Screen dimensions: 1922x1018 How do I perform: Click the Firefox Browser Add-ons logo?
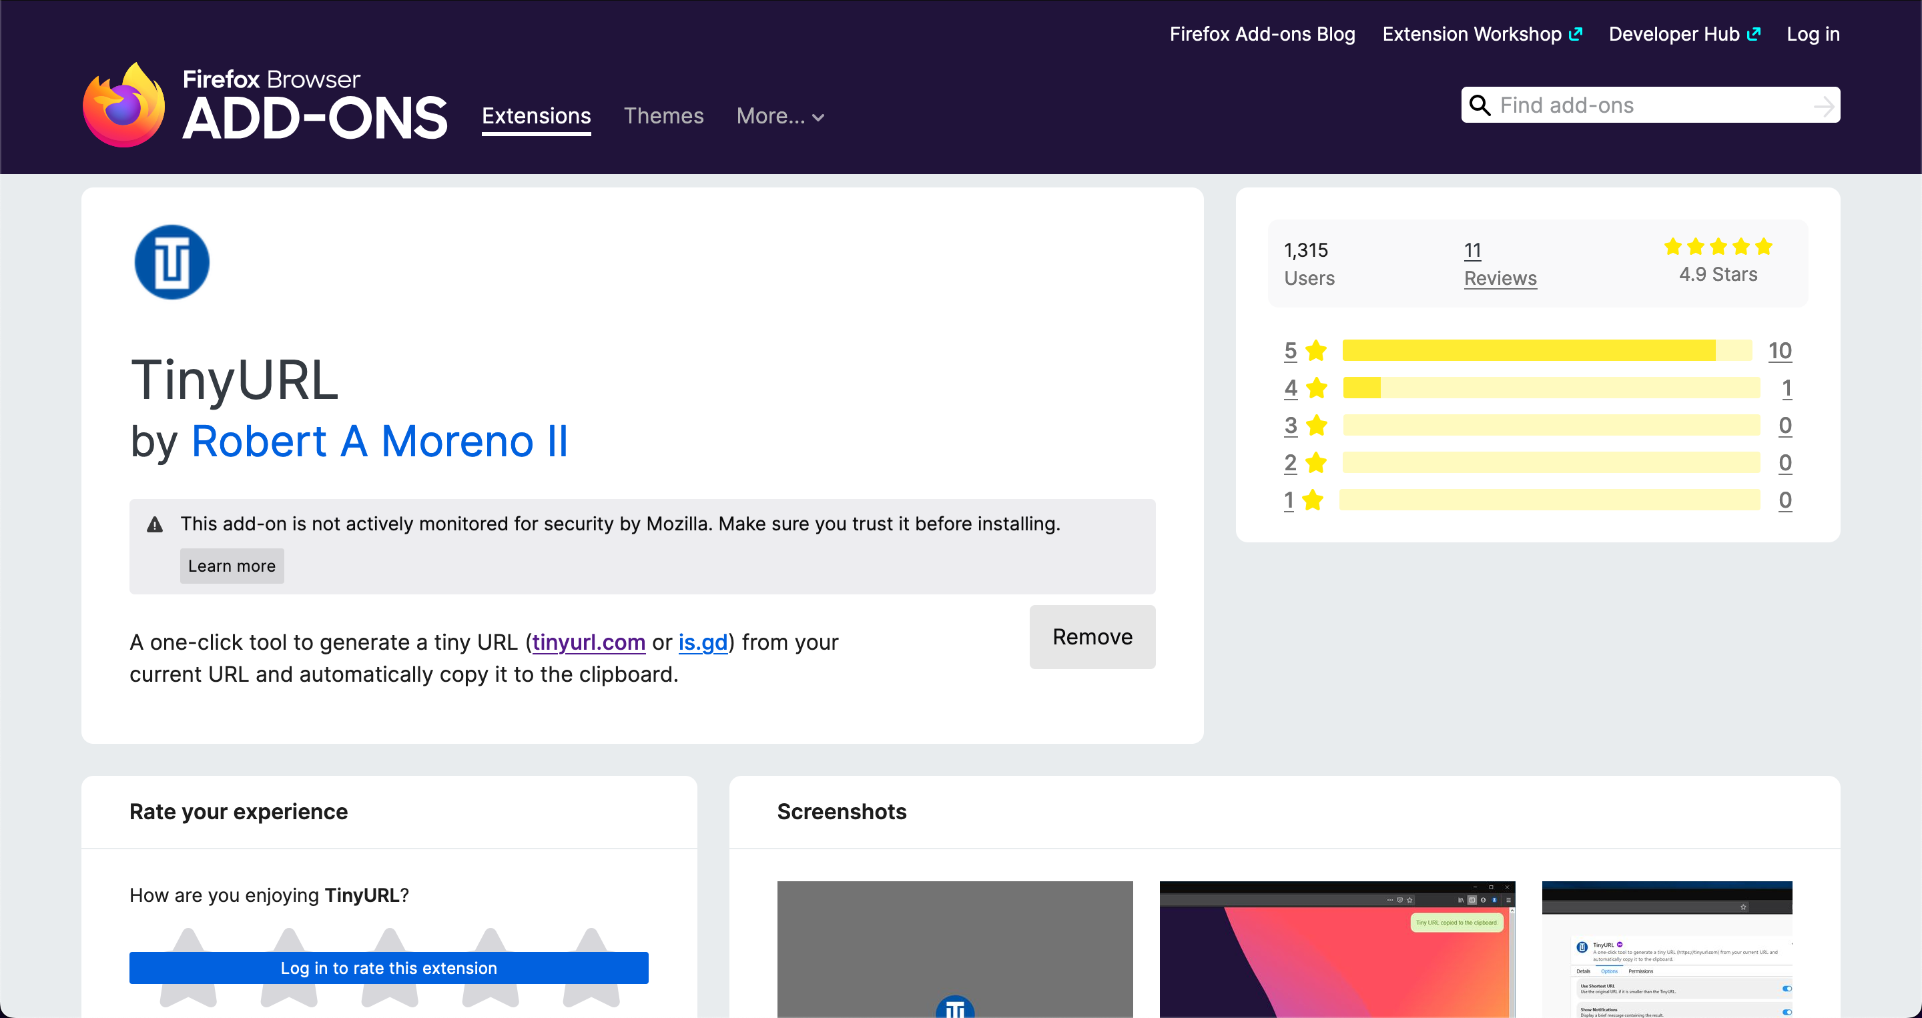pos(265,105)
